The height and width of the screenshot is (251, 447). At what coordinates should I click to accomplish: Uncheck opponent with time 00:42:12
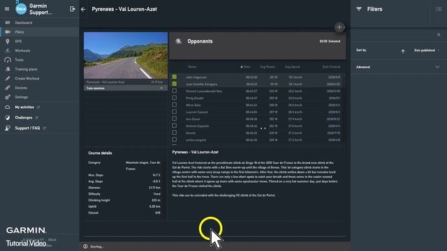click(x=174, y=84)
